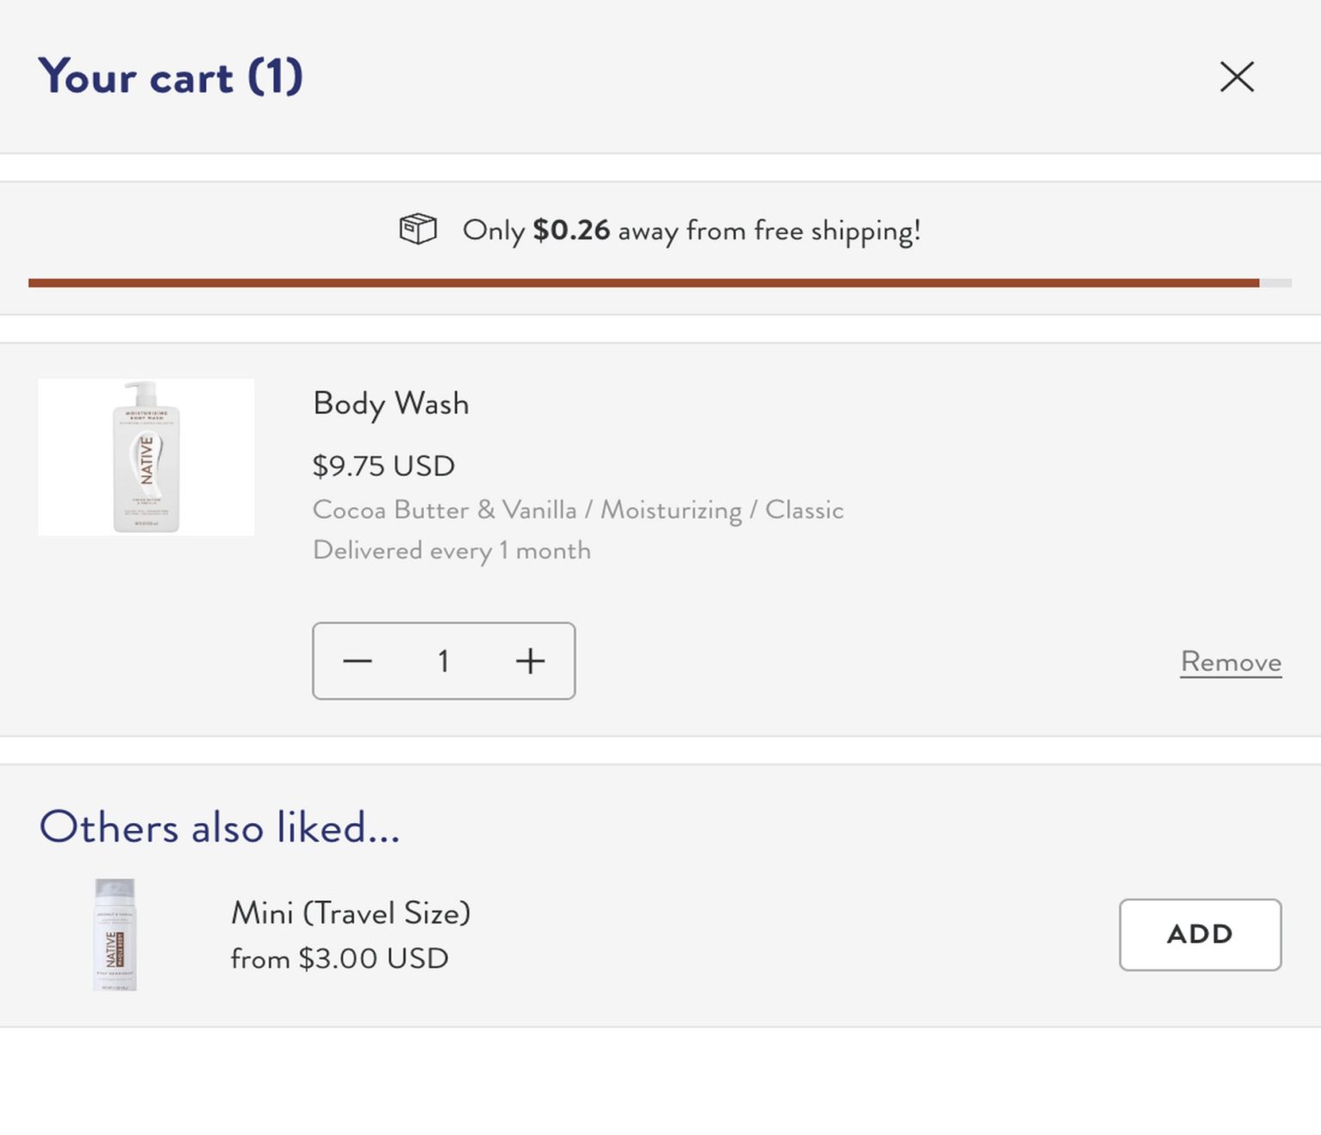Open the Mini Travel Size product thumbnail

[x=113, y=935]
